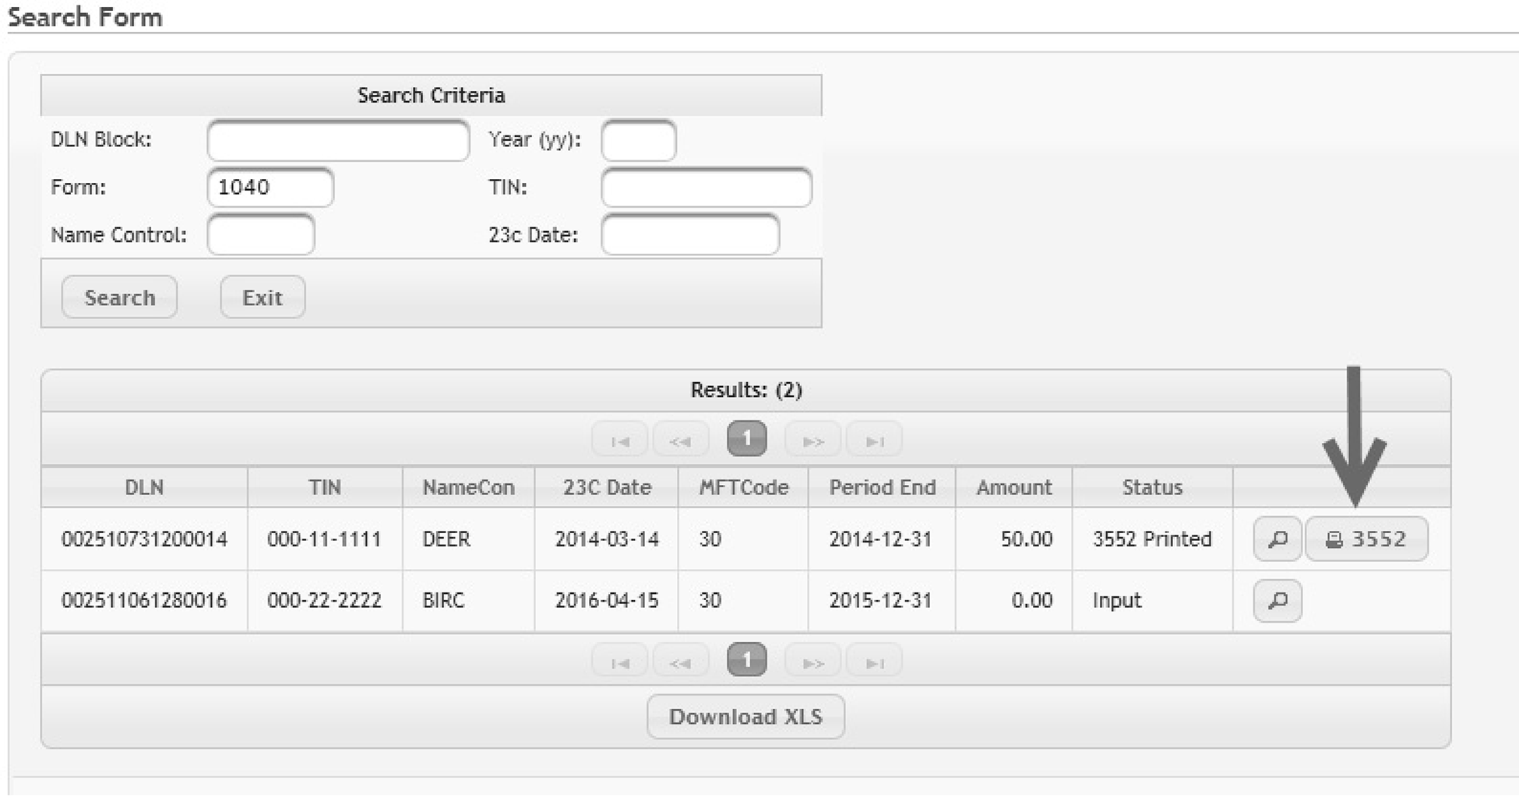Download results as XLS

pos(745,716)
